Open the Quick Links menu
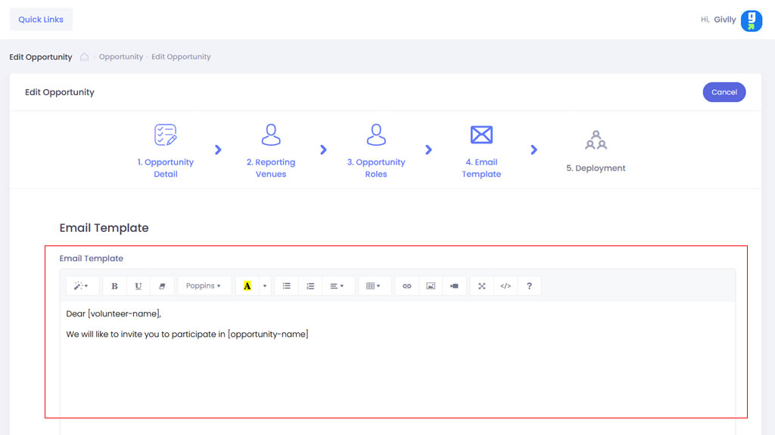The width and height of the screenshot is (775, 435). coord(41,20)
